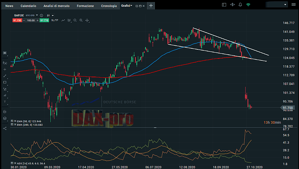Screen dimensions: 299x169
Task: Zoom out the chart
Action: [75, 20]
